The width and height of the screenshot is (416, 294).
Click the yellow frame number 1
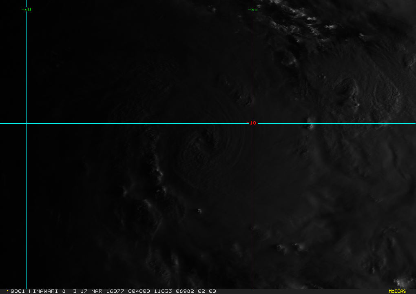7,291
